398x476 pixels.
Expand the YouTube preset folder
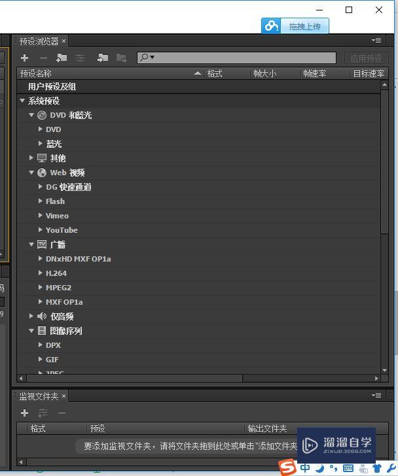(x=40, y=229)
